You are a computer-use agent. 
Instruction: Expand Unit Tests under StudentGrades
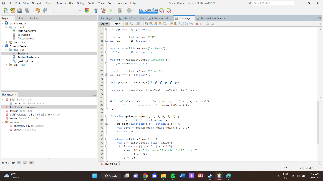(7, 65)
